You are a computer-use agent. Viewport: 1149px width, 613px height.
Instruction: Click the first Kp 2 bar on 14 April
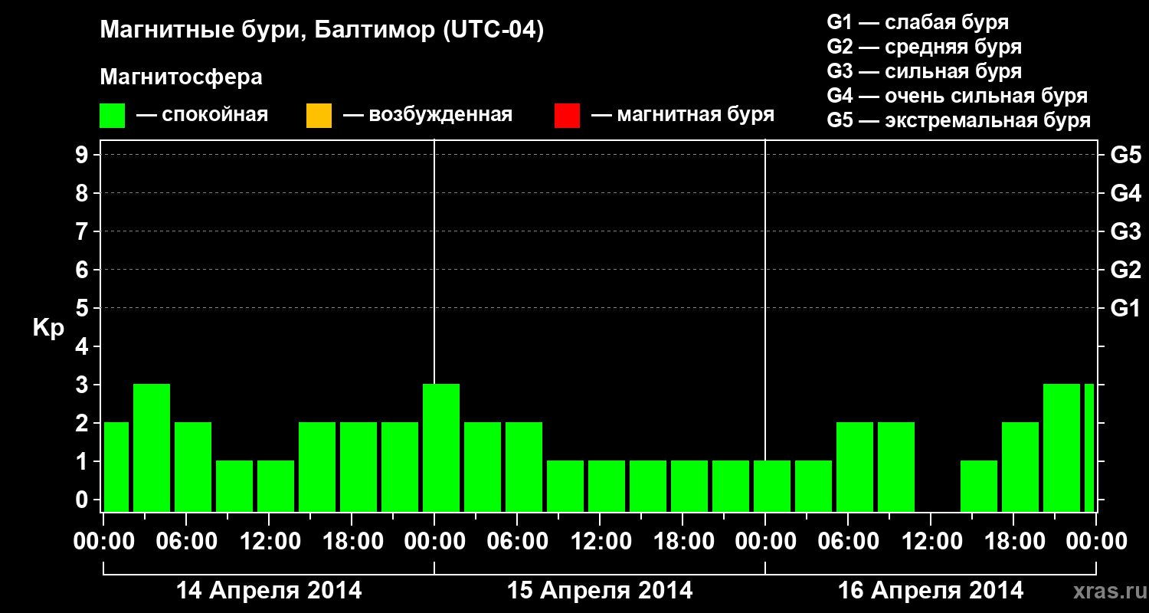pyautogui.click(x=116, y=467)
